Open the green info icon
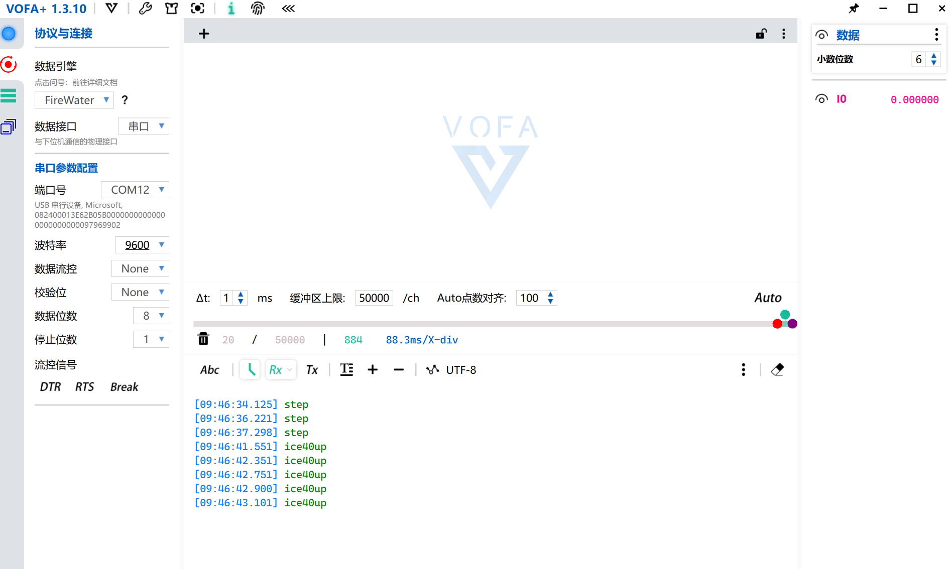This screenshot has width=951, height=569. (231, 9)
